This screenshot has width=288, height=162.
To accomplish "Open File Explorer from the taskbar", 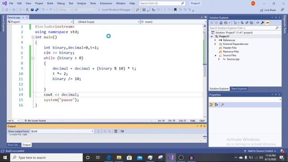I will click(119, 157).
